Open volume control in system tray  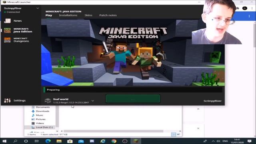click(218, 141)
